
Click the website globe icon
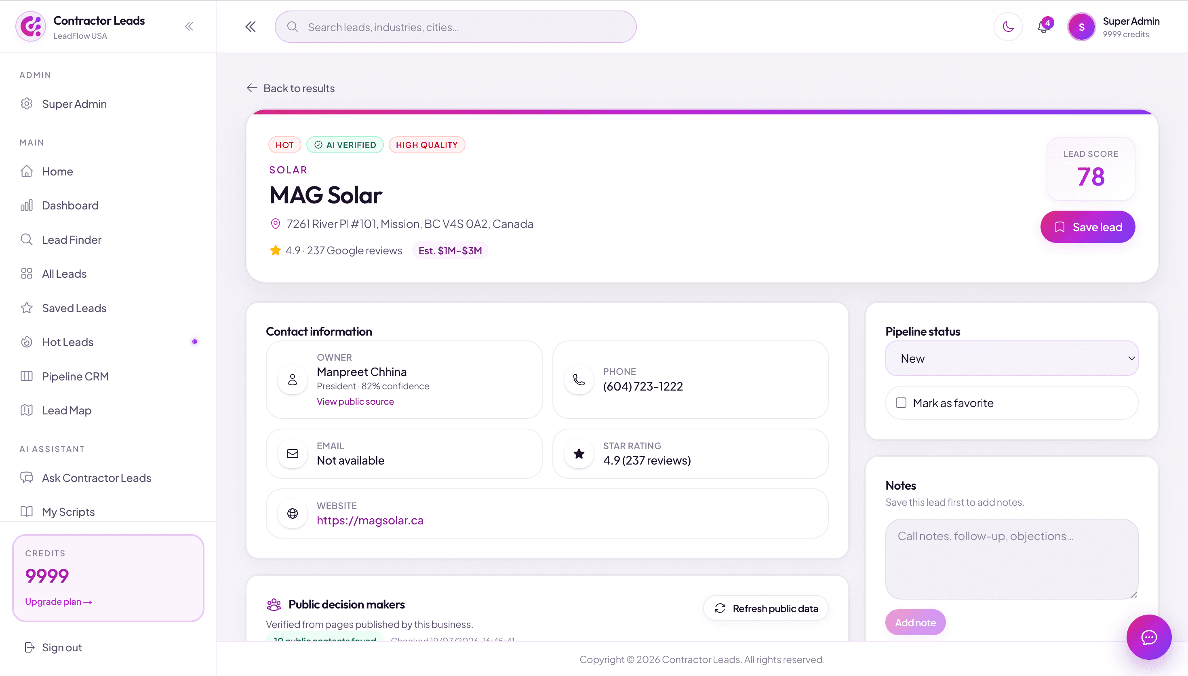[293, 513]
